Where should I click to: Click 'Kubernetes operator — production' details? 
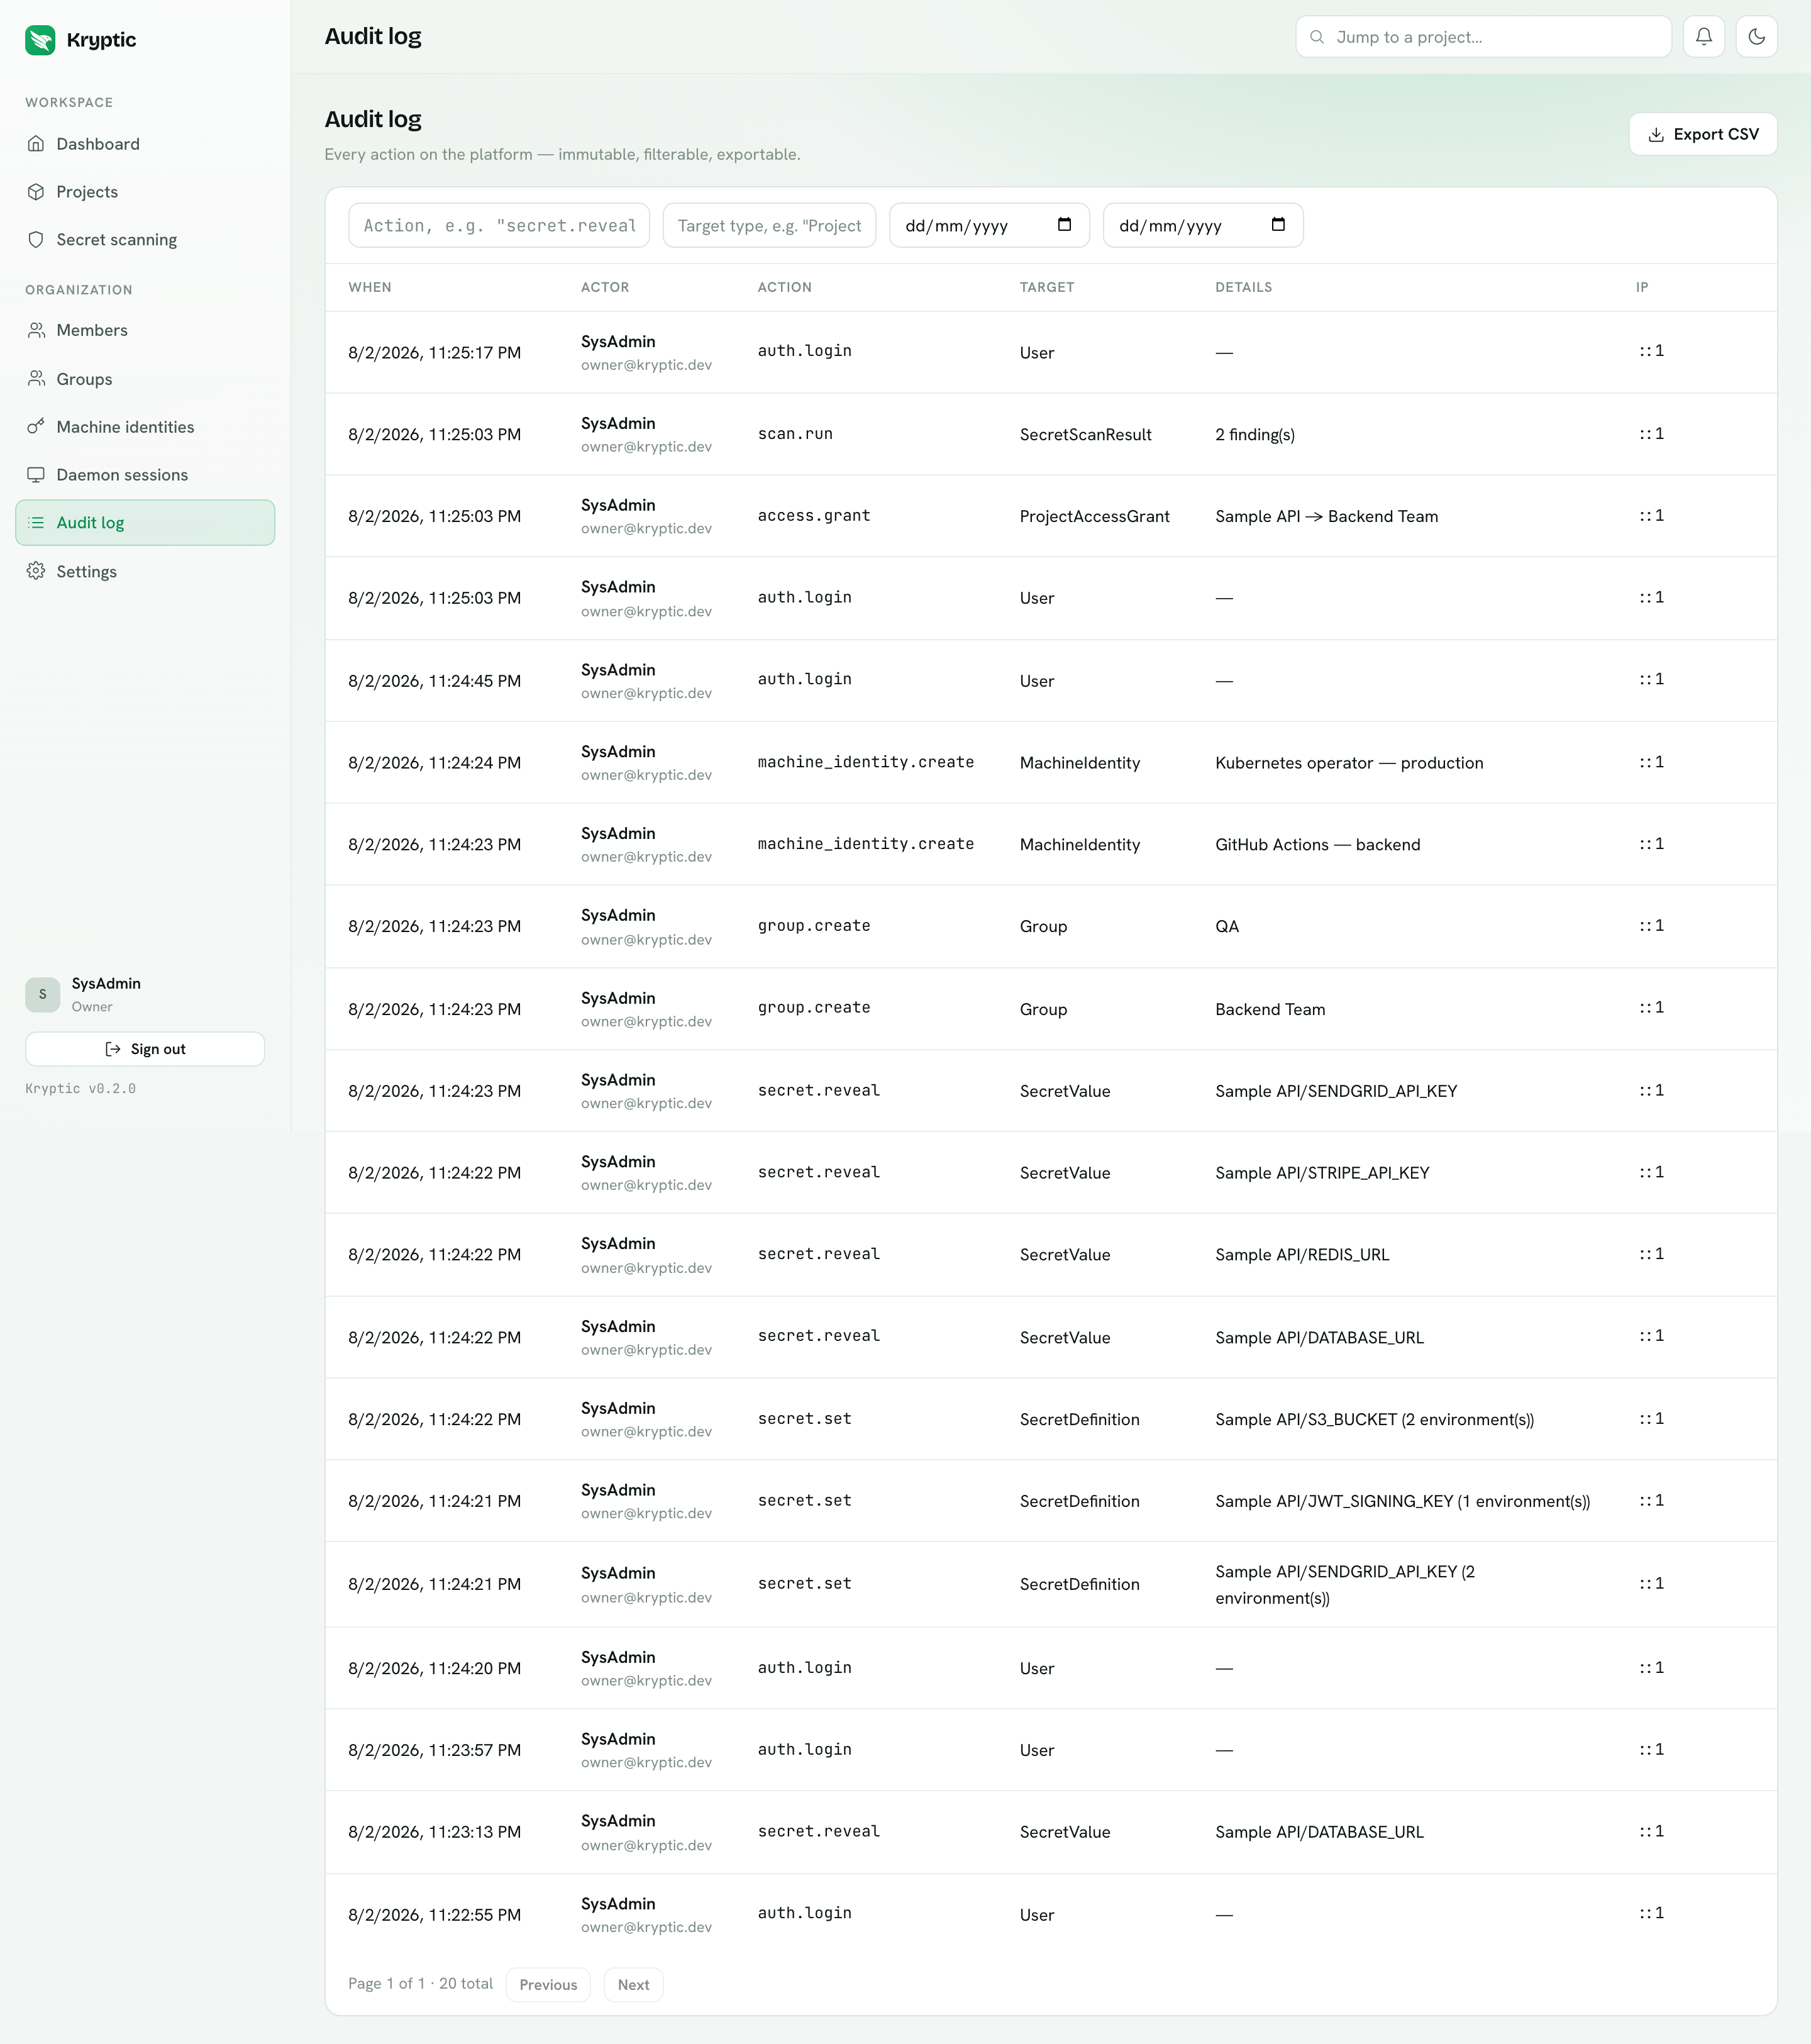pyautogui.click(x=1349, y=763)
